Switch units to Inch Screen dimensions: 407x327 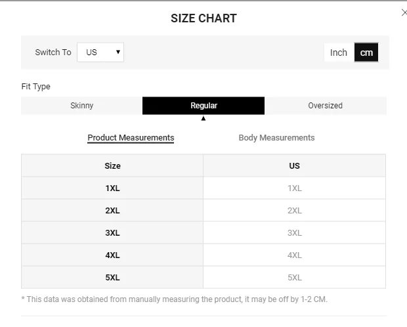(339, 53)
